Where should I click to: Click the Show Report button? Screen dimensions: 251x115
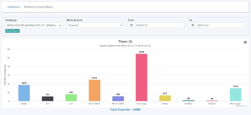(12, 31)
